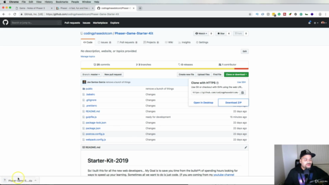Image resolution: width=329 pixels, height=185 pixels.
Task: Open the Settings tab
Action: tap(202, 42)
